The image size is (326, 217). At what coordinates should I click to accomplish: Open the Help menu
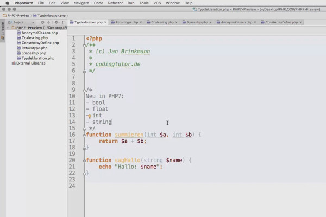(189, 3)
